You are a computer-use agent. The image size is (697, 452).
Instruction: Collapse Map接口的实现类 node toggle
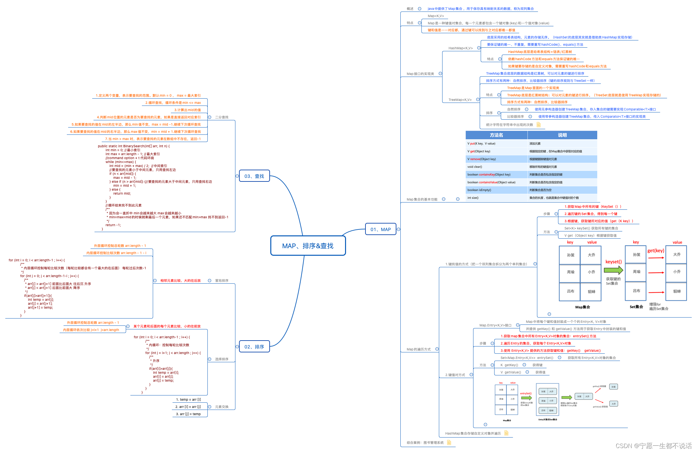pos(440,74)
